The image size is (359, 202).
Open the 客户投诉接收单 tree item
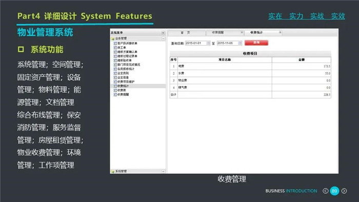tap(127, 43)
